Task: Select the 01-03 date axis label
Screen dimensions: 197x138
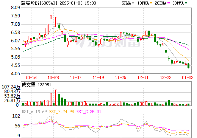Action: (x=188, y=78)
